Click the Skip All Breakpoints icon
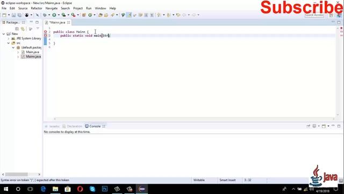Screen dimensions: 344x194 [37, 15]
